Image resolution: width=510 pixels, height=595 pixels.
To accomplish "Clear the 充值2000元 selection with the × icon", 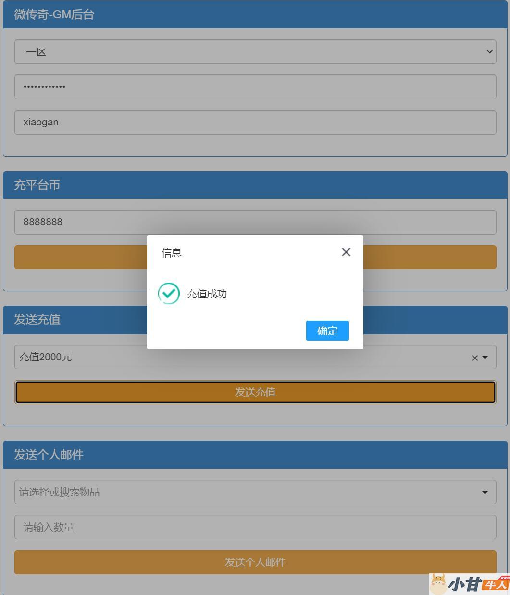I will tap(474, 358).
